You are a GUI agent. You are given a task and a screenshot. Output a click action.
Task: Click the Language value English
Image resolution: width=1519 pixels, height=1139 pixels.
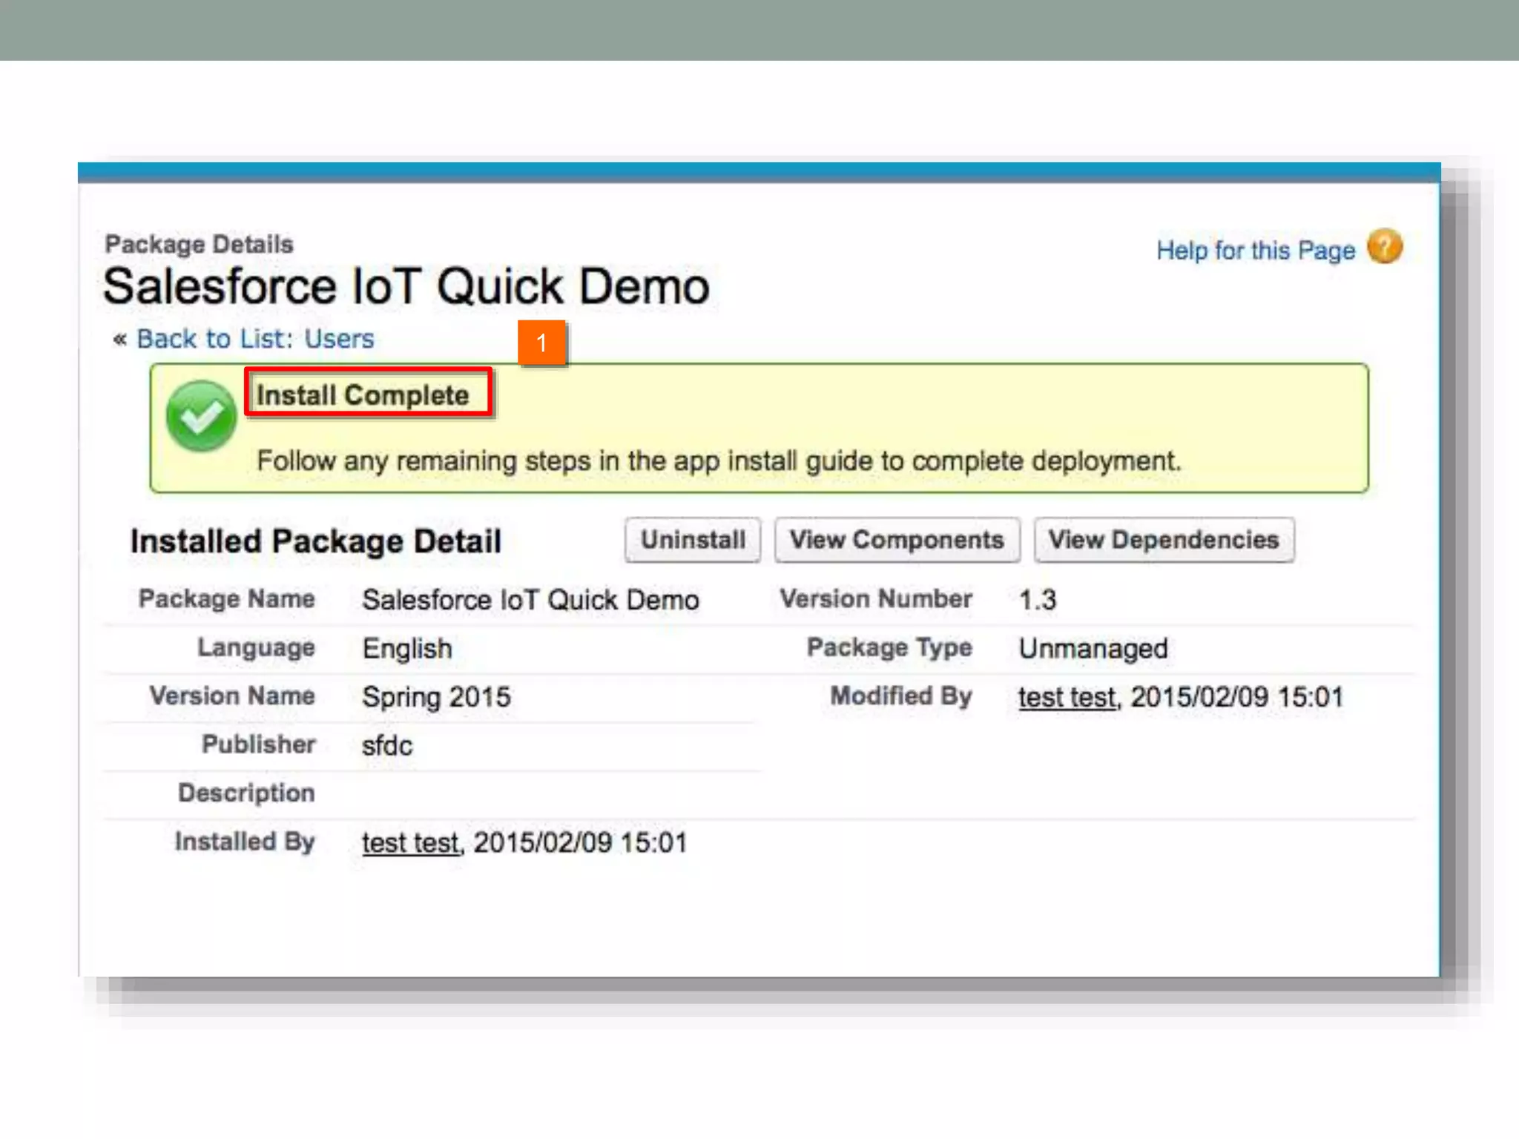tap(406, 649)
